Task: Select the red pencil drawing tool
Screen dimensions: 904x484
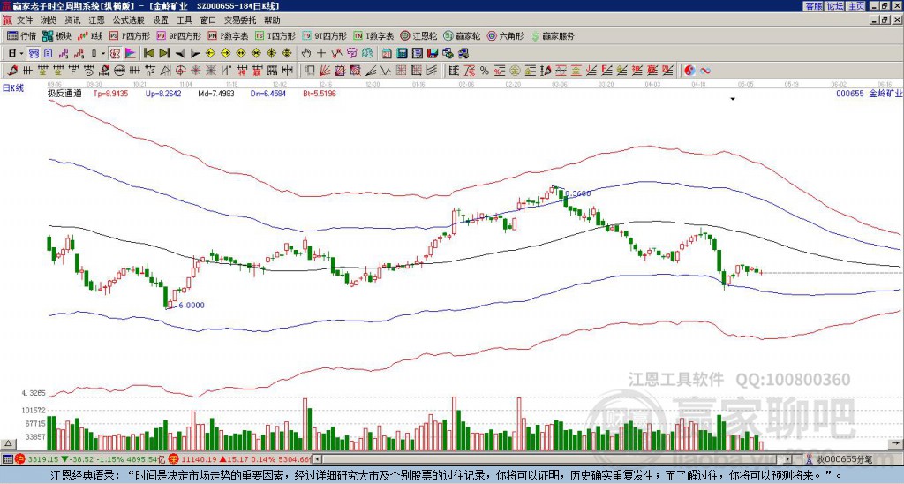Action: tap(11, 71)
